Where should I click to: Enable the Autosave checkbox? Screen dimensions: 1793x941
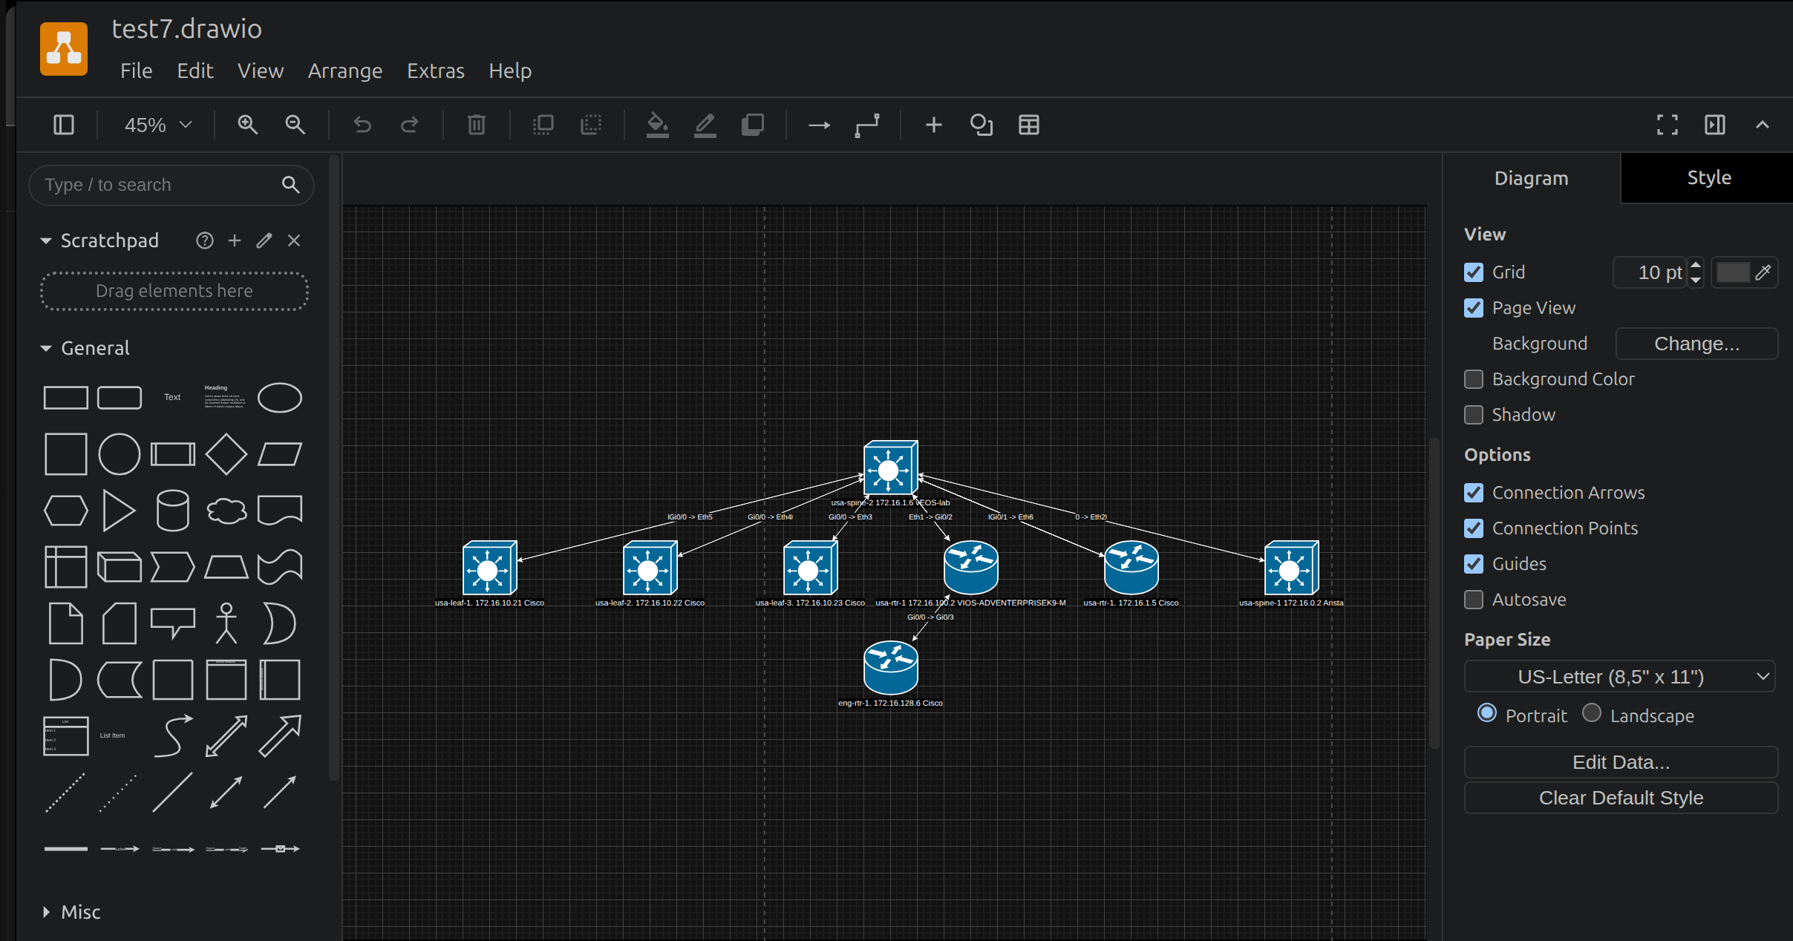point(1474,600)
